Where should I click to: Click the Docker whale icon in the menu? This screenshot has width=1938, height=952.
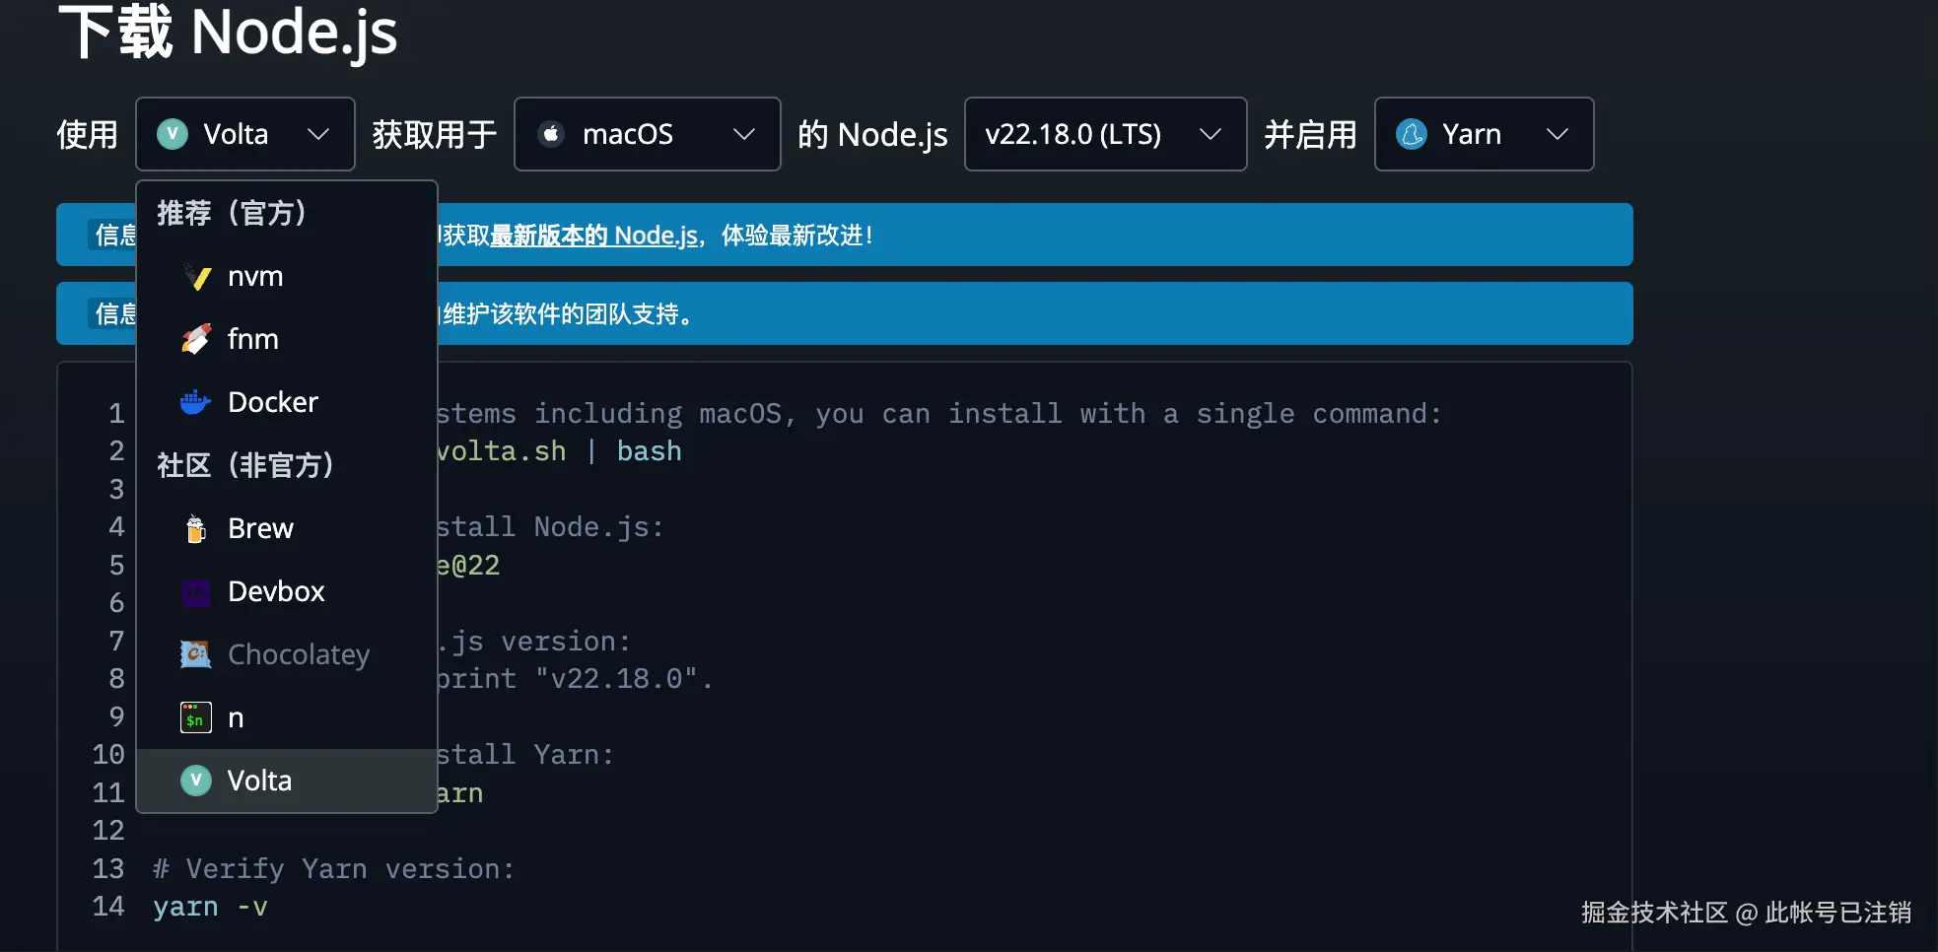(195, 401)
